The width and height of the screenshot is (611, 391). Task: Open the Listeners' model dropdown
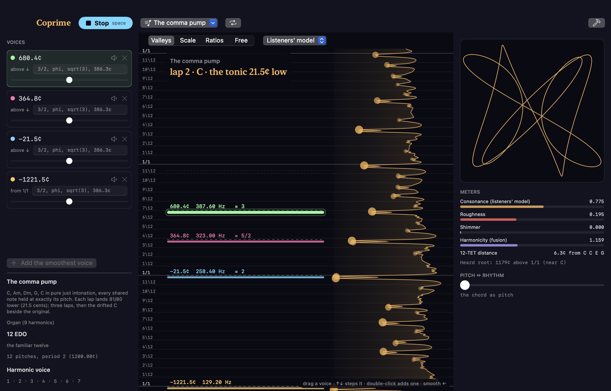[294, 40]
